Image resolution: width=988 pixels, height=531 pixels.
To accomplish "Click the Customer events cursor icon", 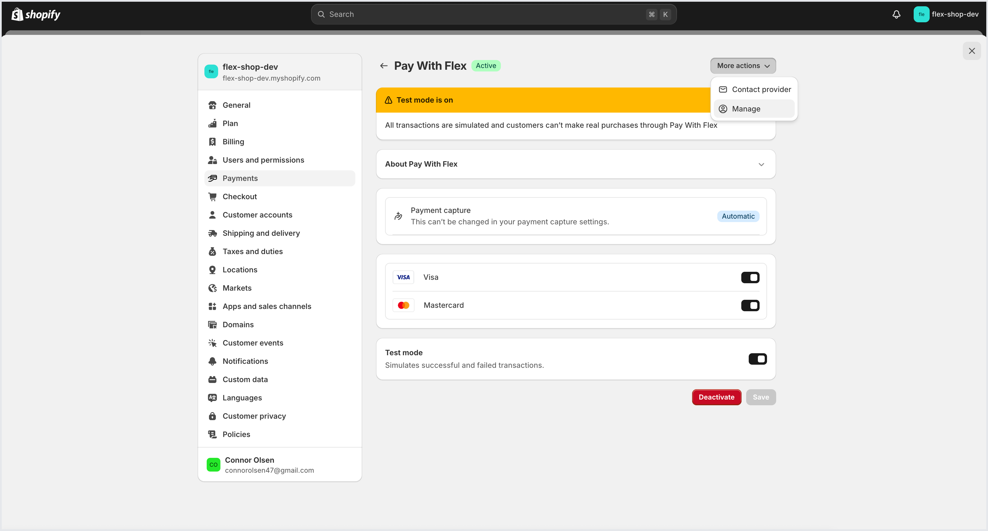I will [x=212, y=343].
